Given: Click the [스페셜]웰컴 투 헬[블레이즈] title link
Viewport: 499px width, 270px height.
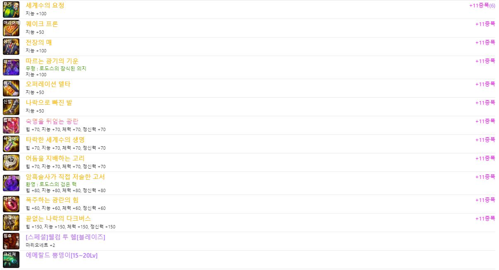Looking at the screenshot, I should pos(65,237).
